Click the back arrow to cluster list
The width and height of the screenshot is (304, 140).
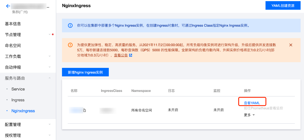(8, 6)
